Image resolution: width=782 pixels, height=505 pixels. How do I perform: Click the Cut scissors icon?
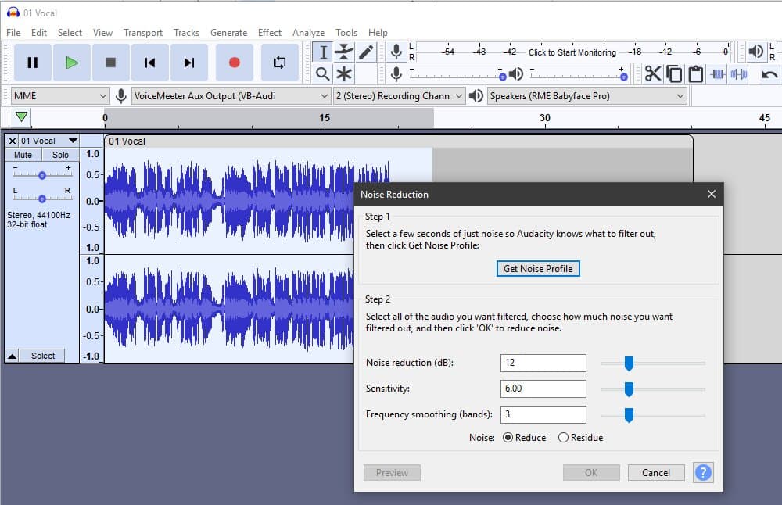[653, 73]
